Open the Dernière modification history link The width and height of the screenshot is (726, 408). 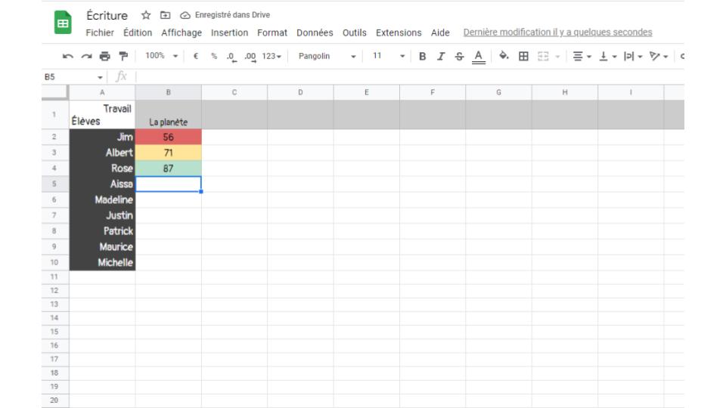pyautogui.click(x=557, y=32)
